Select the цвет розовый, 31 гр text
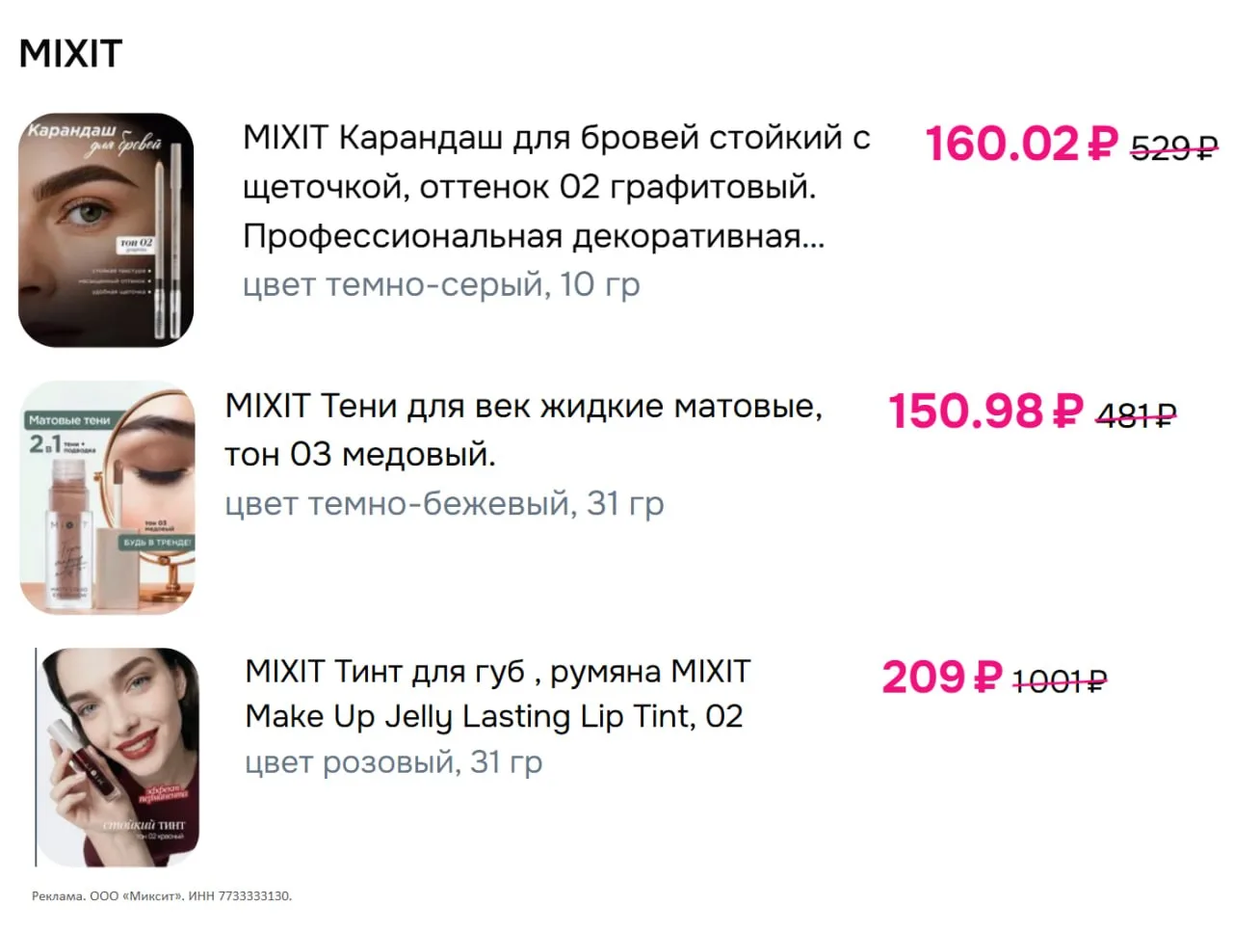The width and height of the screenshot is (1233, 932). coord(393,762)
